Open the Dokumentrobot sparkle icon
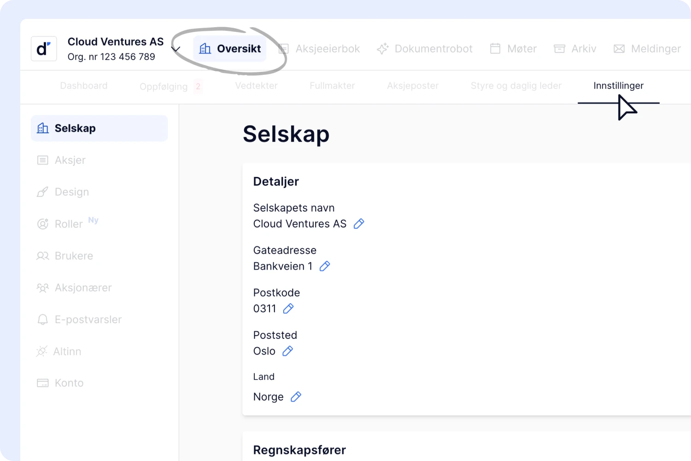 point(382,49)
